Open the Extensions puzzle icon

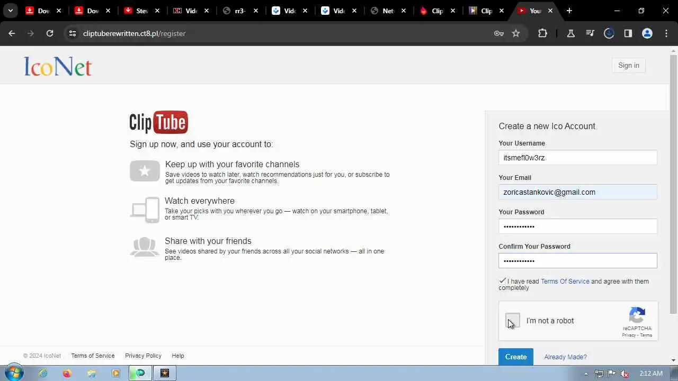click(542, 33)
